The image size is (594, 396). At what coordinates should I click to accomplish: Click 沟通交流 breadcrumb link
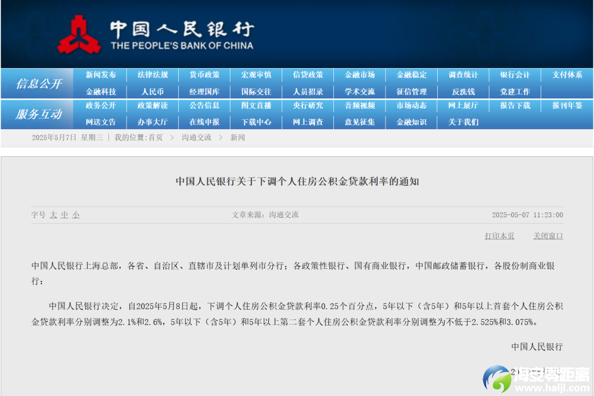point(196,137)
